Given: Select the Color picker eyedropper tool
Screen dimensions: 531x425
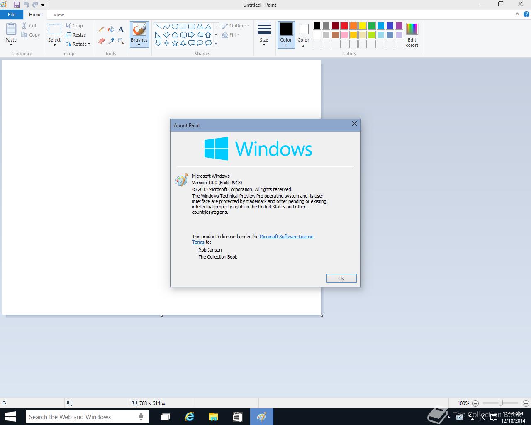Looking at the screenshot, I should (111, 41).
